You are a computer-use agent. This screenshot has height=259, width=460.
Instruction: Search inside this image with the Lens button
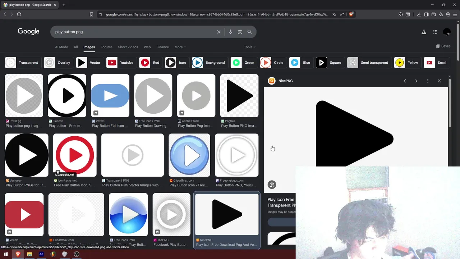272,185
